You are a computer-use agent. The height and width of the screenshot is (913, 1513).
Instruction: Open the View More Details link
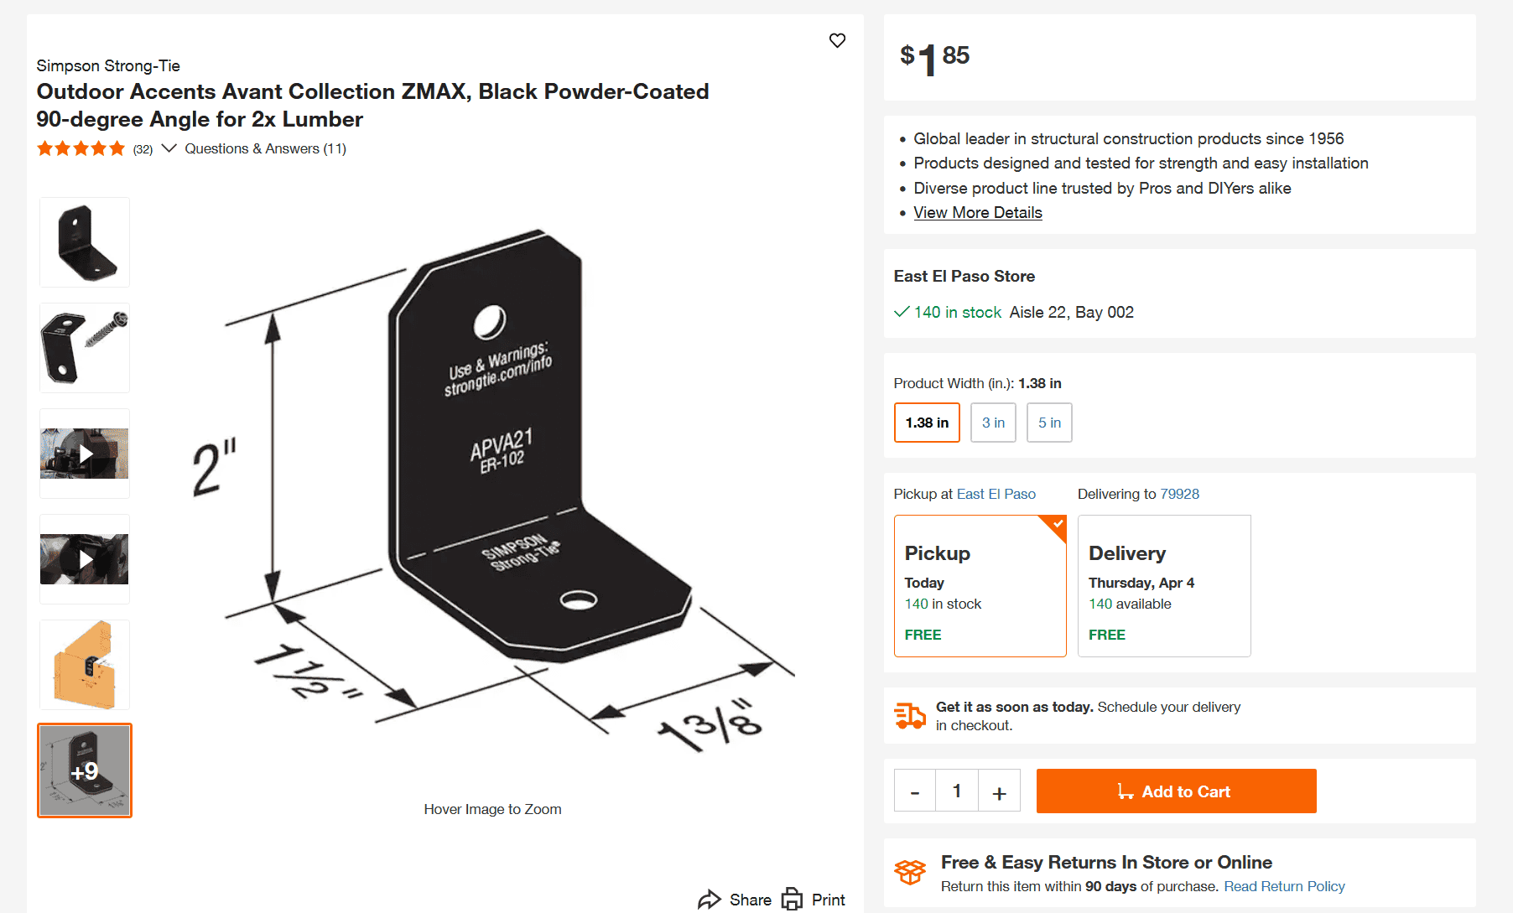[x=978, y=213]
